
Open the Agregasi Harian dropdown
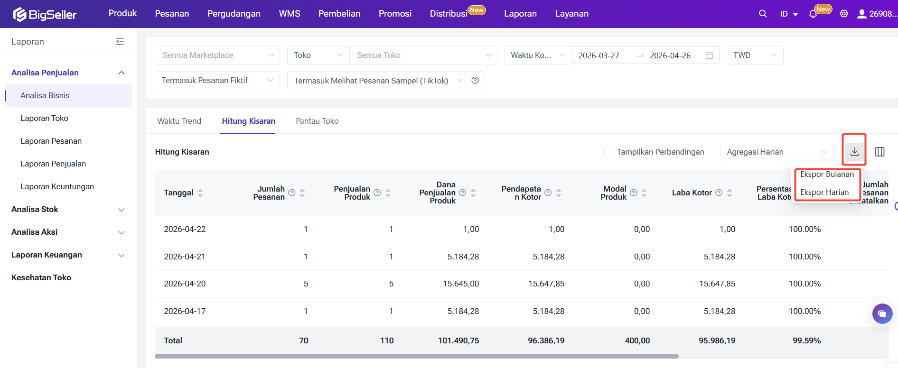(x=776, y=152)
